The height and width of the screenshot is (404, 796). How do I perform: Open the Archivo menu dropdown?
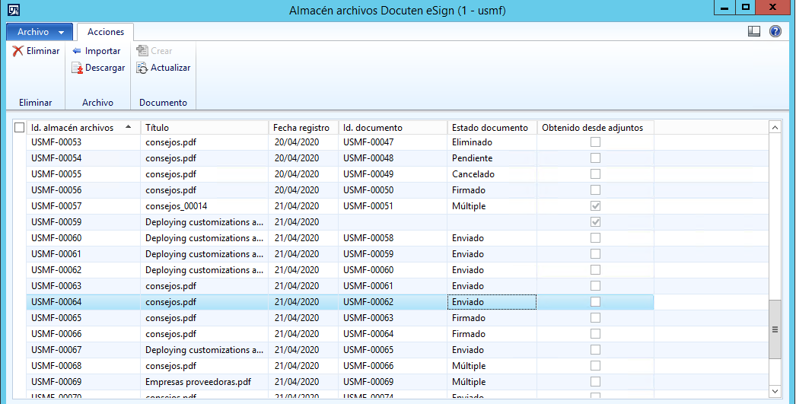click(40, 32)
